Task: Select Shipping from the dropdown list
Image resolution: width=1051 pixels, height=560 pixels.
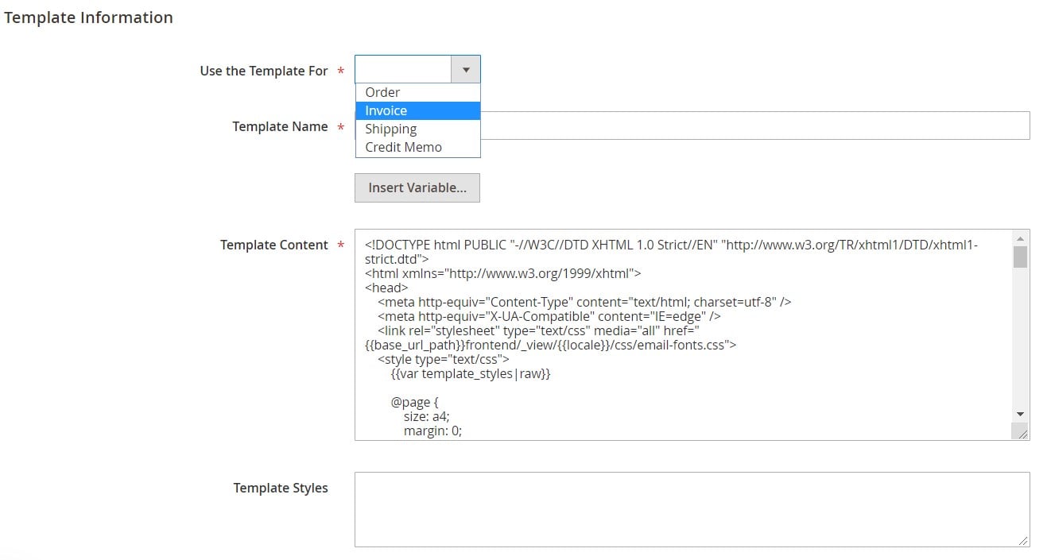Action: point(417,129)
